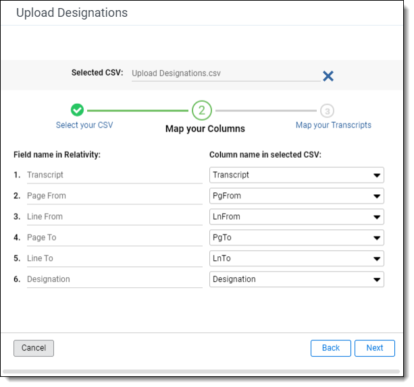Expand the PgTo column dropdown
414x387 pixels.
click(296, 238)
